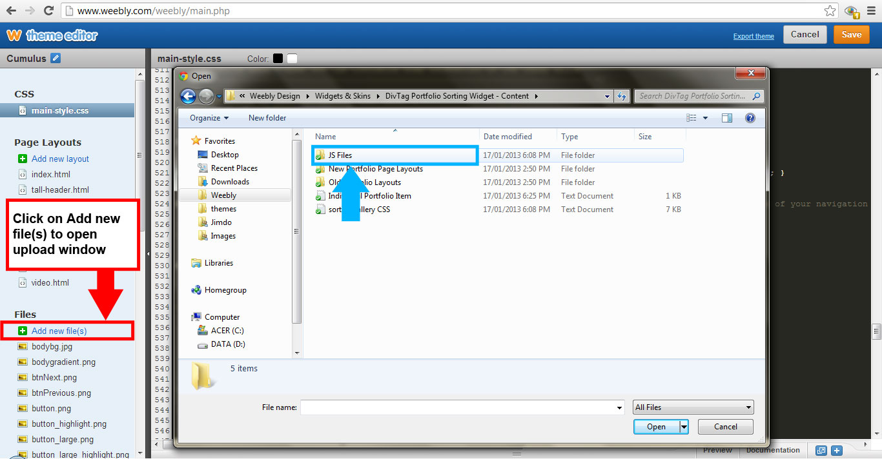
Task: Click in the File name input field
Action: pos(458,407)
